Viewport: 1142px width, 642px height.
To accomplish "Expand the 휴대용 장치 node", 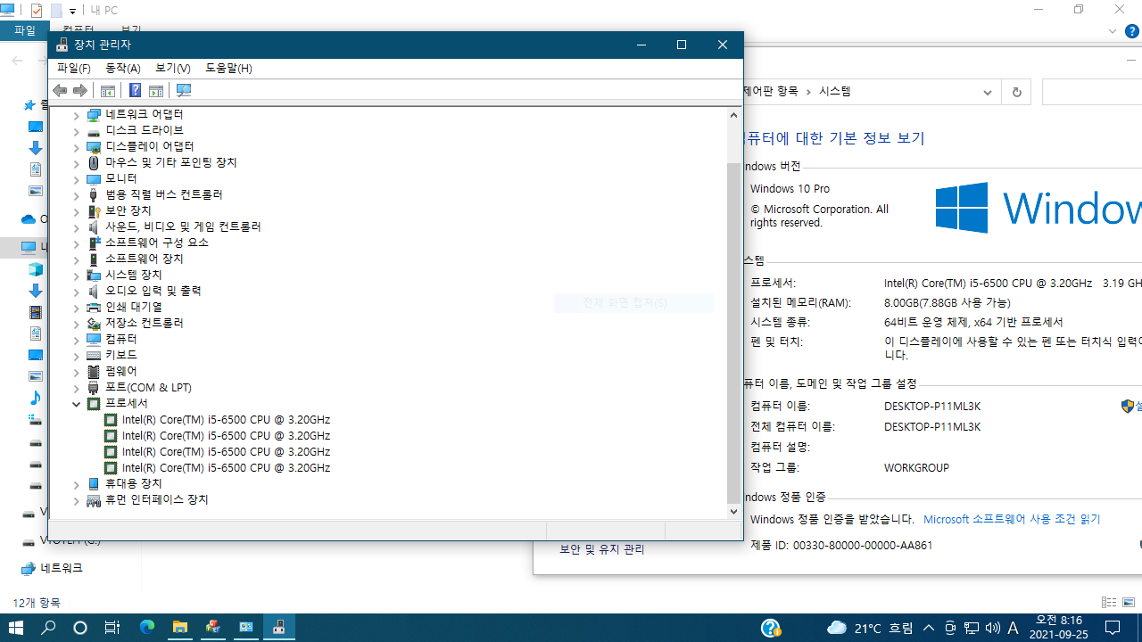I will (x=77, y=484).
